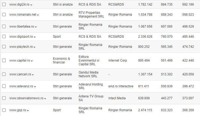
Task: Expand the www.observatornews.ro dropdown arrow
Action: [x=45, y=99]
